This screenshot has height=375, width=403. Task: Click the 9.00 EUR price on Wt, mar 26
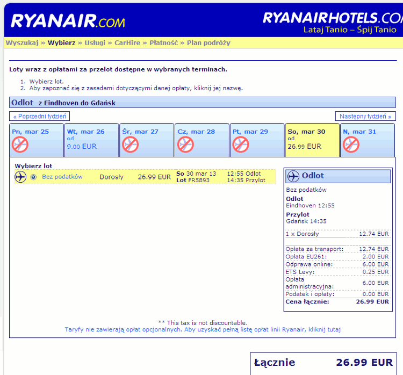point(82,147)
